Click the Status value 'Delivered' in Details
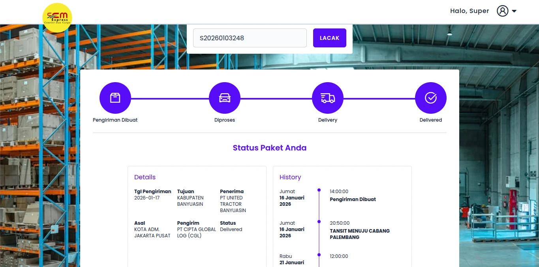Image resolution: width=539 pixels, height=267 pixels. point(231,229)
